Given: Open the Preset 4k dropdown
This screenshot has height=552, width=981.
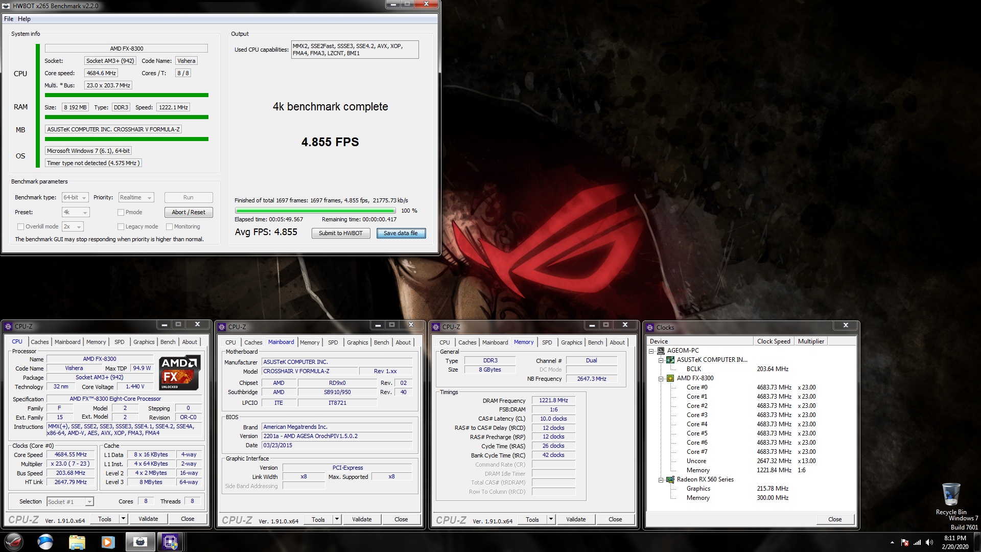Looking at the screenshot, I should pyautogui.click(x=76, y=212).
